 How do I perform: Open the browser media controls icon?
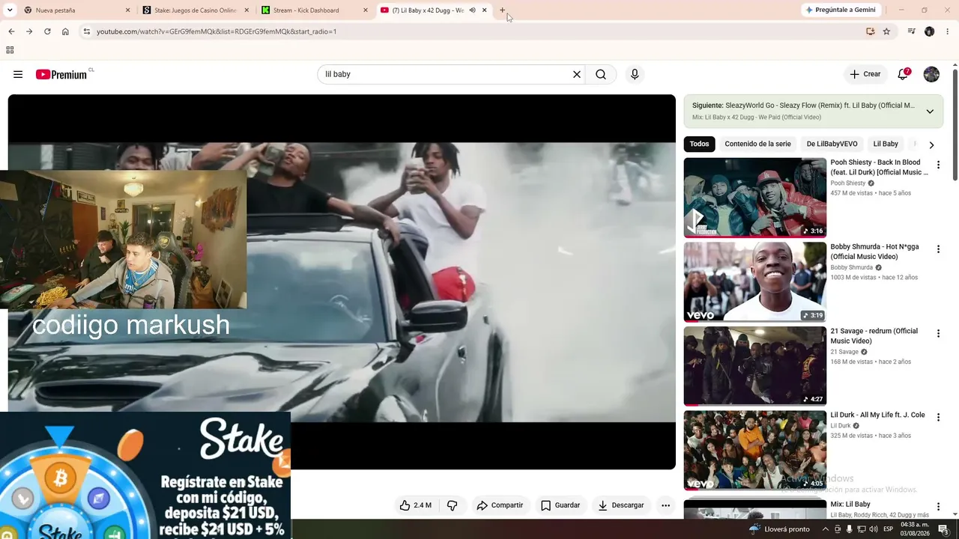(911, 31)
